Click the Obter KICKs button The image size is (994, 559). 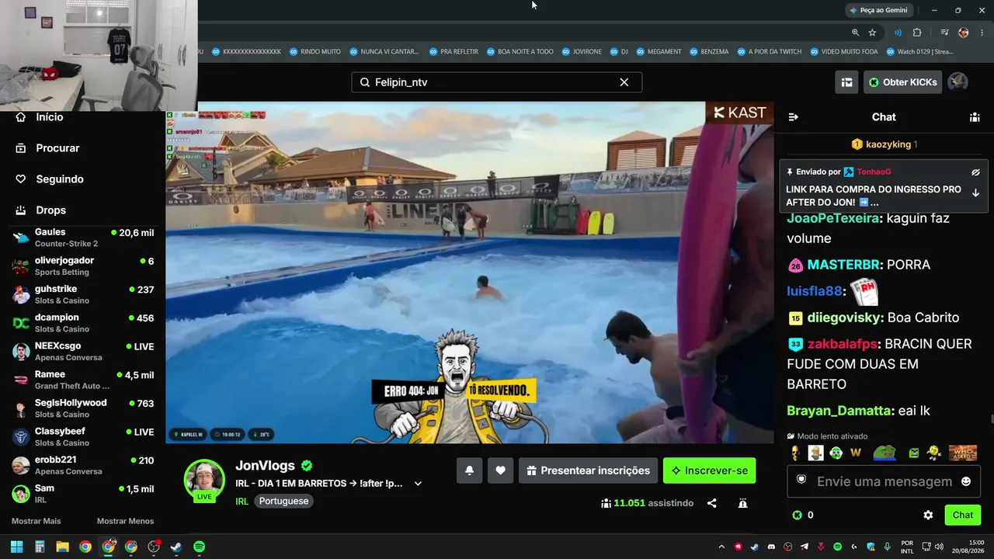point(902,82)
